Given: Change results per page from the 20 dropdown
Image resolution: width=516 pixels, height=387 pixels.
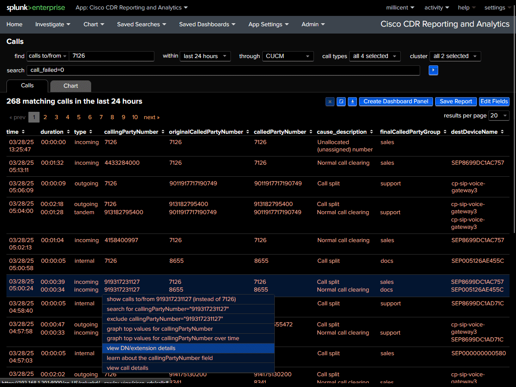Looking at the screenshot, I should pyautogui.click(x=499, y=115).
